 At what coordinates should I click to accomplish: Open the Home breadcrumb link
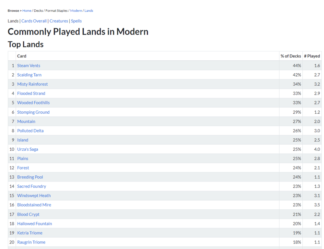[x=27, y=11]
